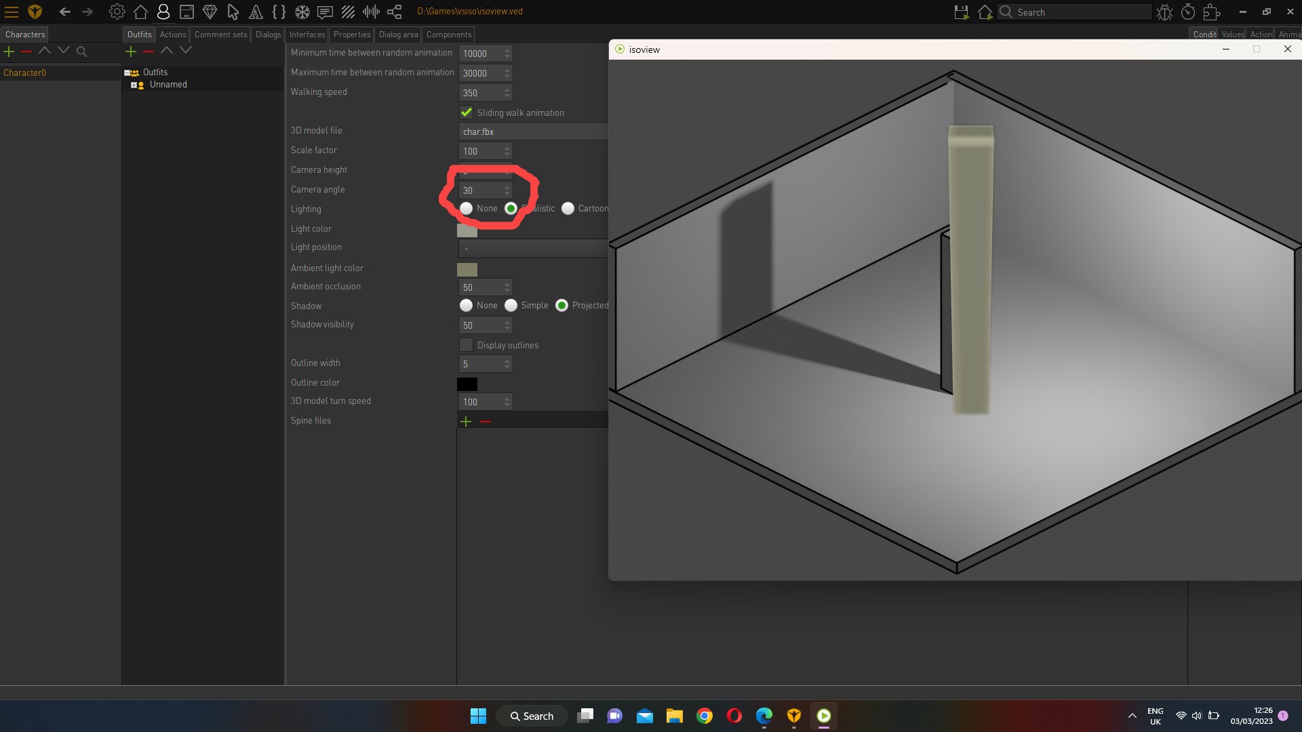Open the settings gear in the toolbar
Image resolution: width=1302 pixels, height=732 pixels.
click(117, 12)
